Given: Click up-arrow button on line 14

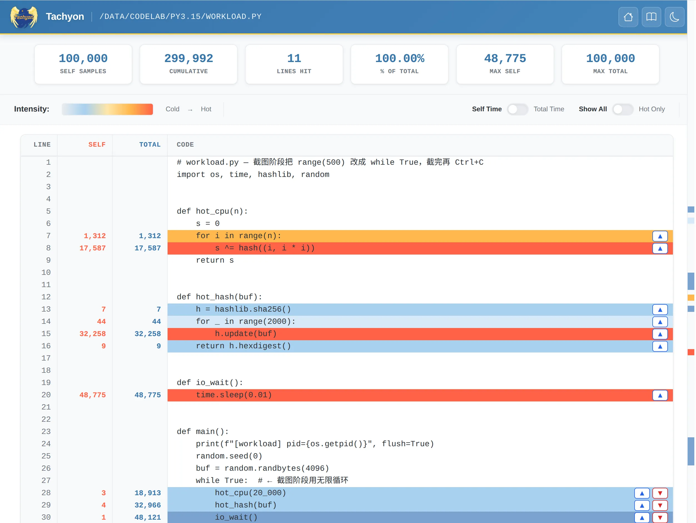Looking at the screenshot, I should pyautogui.click(x=660, y=322).
